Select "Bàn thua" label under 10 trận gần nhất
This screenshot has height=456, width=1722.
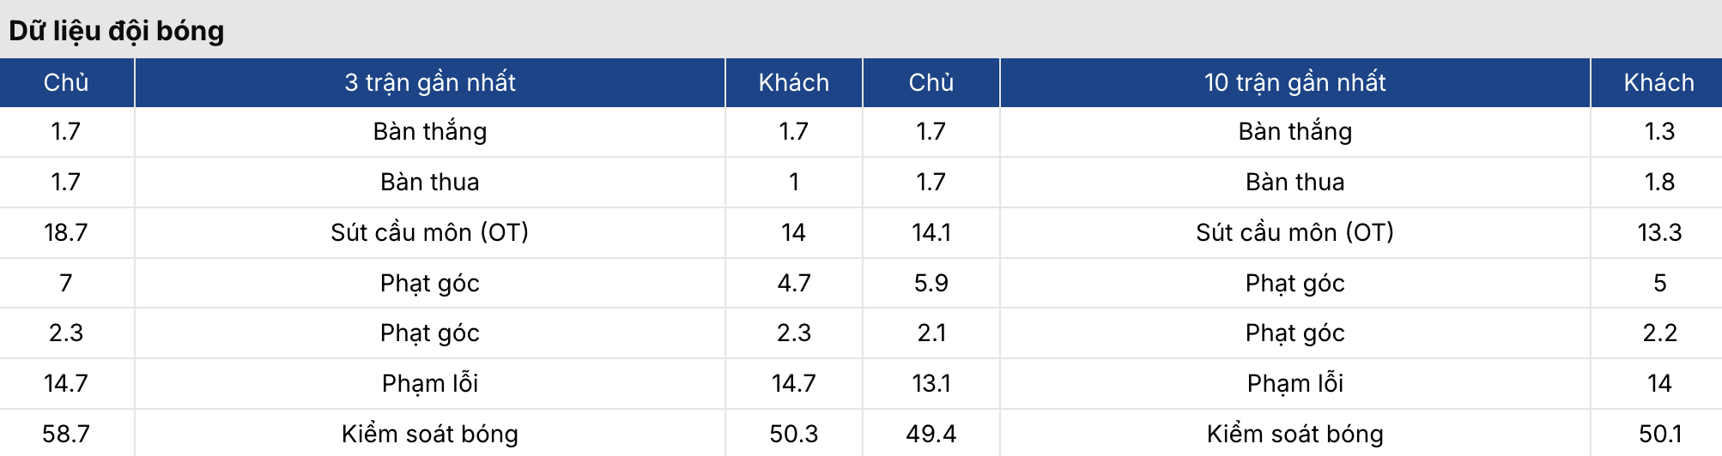click(x=1295, y=182)
